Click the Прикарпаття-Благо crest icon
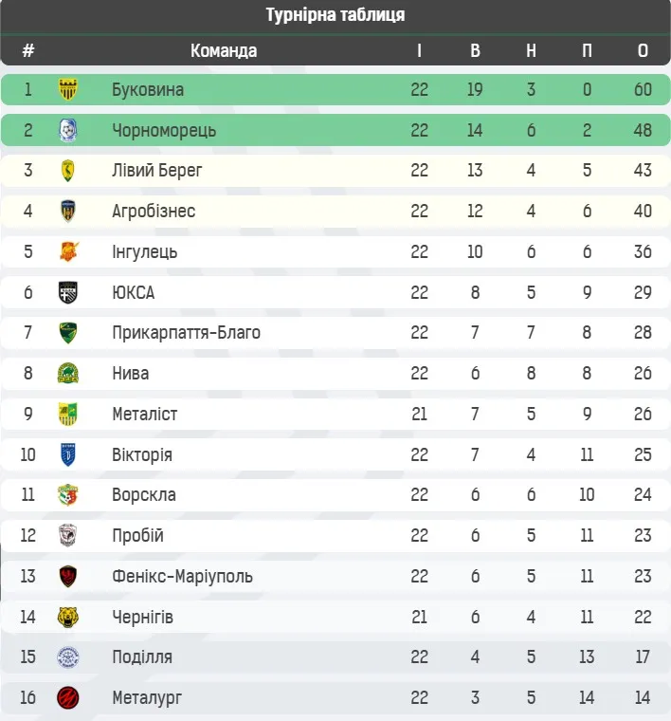The image size is (671, 721). tap(68, 333)
